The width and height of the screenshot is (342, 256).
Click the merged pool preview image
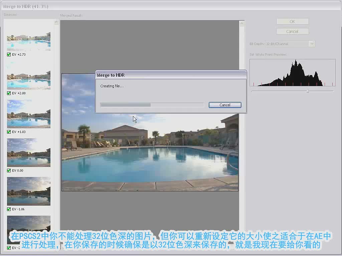coord(150,152)
